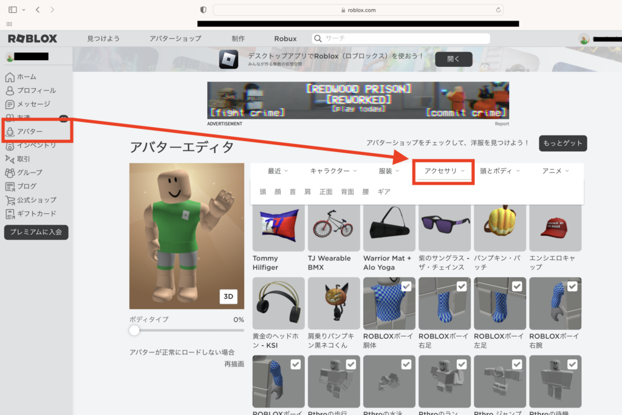Click the プレミアムに入会 button
622x415 pixels.
pyautogui.click(x=36, y=232)
